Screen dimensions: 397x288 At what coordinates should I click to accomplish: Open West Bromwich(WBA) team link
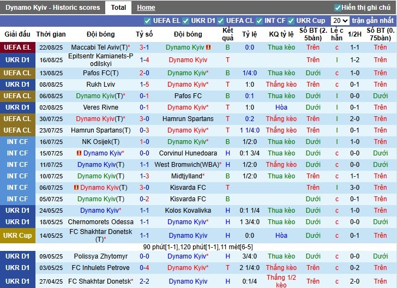coord(188,165)
